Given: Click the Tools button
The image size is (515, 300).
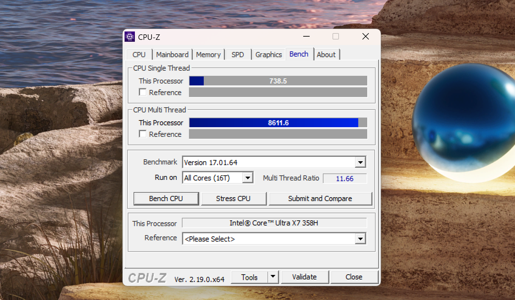Looking at the screenshot, I should pyautogui.click(x=249, y=277).
